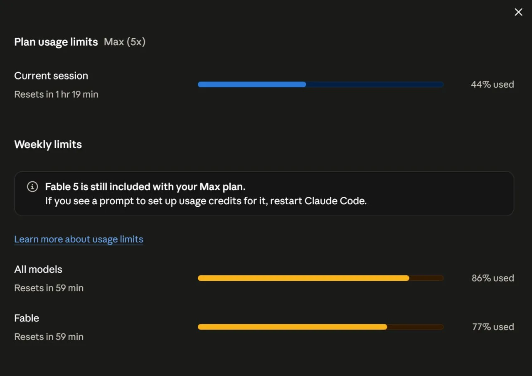
Task: Click the 44% used text
Action: tap(493, 84)
